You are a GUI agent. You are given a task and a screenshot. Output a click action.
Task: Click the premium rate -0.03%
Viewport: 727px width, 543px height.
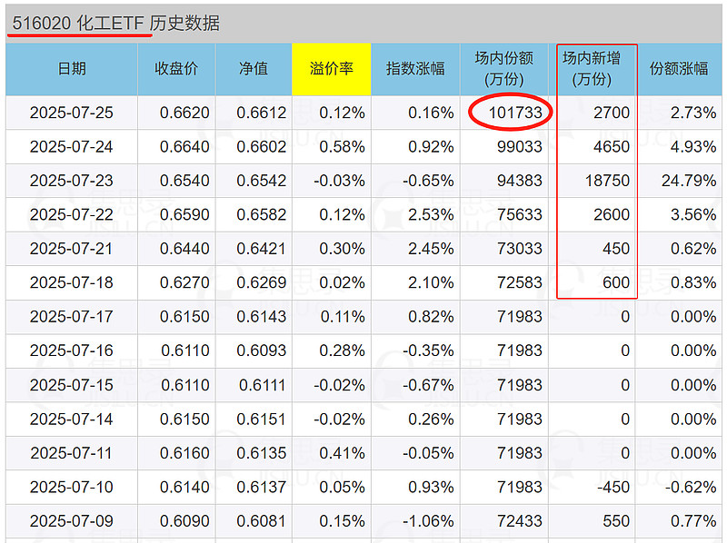coord(339,181)
